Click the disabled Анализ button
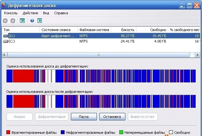 (x=19, y=117)
